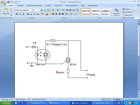Open the Вид ribbon tab
This screenshot has height=105, width=140.
83,5
